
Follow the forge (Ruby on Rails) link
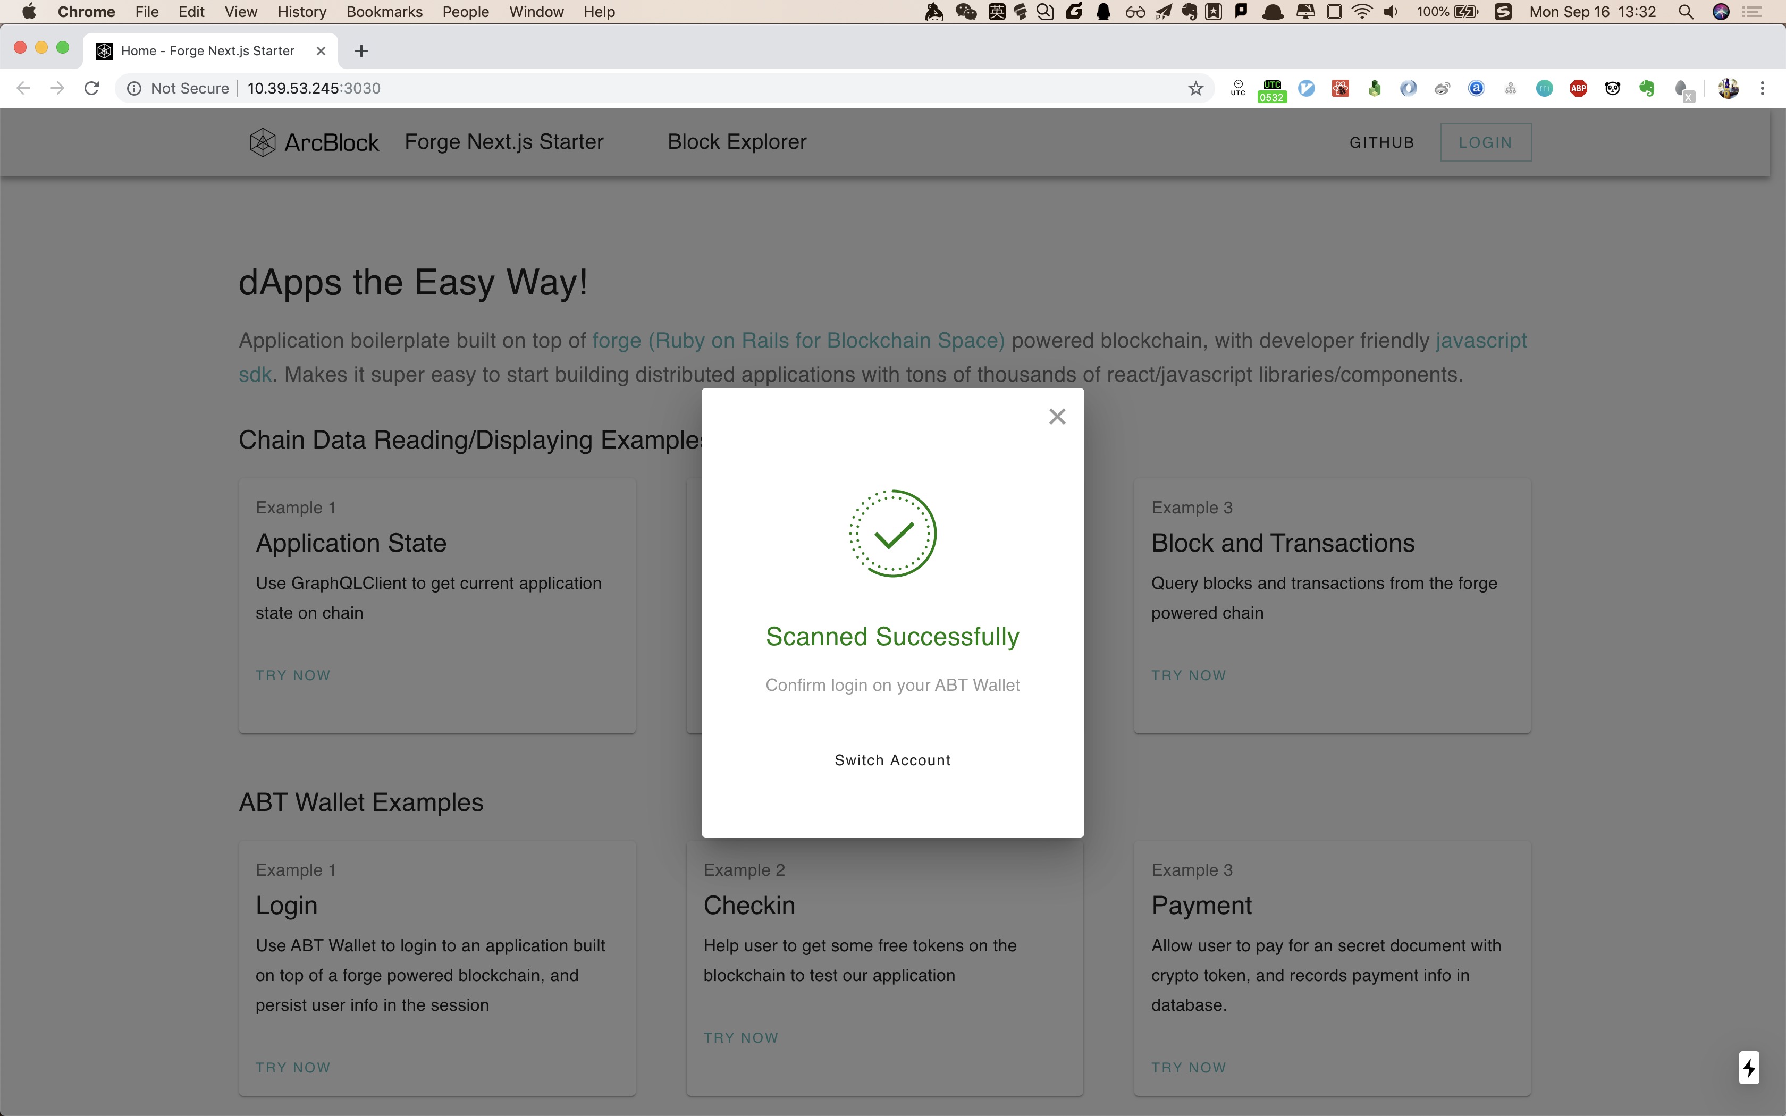[x=798, y=340]
